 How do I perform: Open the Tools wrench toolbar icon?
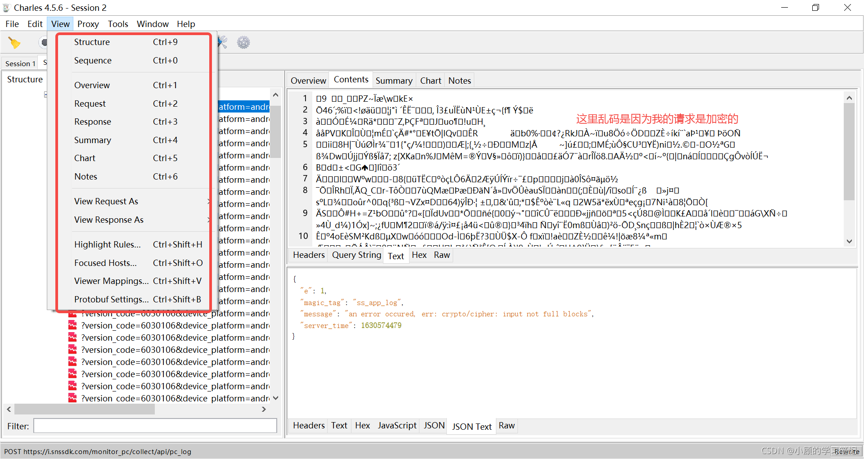tap(222, 43)
